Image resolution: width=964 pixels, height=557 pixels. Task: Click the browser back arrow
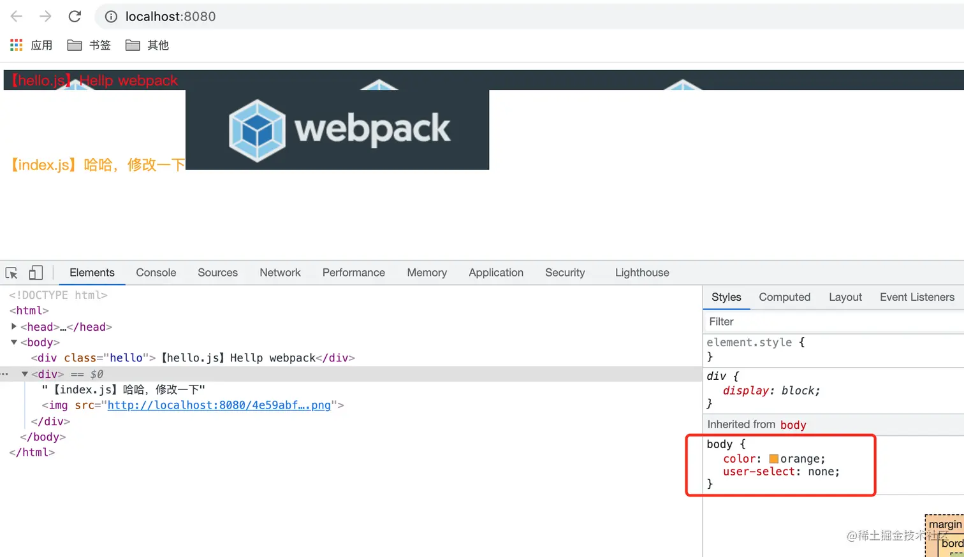(x=17, y=17)
